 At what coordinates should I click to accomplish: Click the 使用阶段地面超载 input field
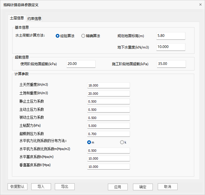click(x=81, y=64)
